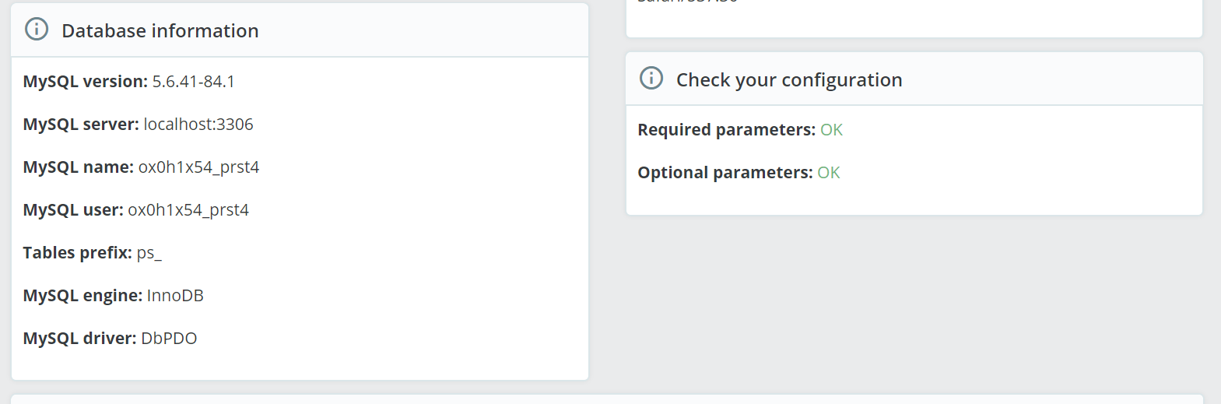Click the Check your configuration info icon
The image size is (1221, 404).
click(651, 79)
